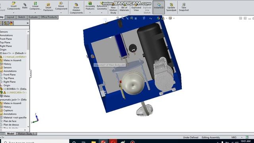Click the Edit Appearance color ball icon

(x=158, y=18)
